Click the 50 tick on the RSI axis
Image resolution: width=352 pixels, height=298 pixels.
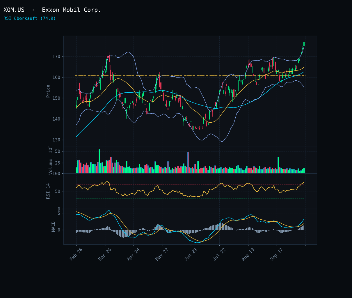(x=58, y=191)
